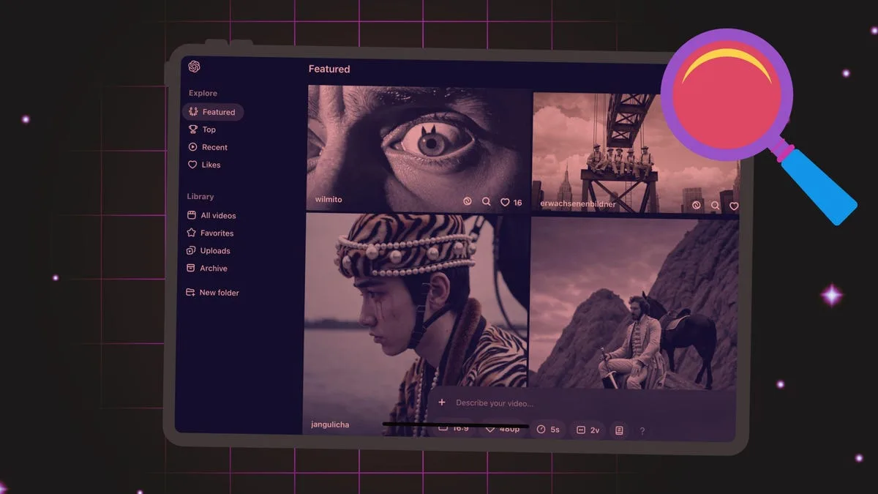878x494 pixels.
Task: Click the Favorites star icon in the sidebar
Action: (191, 233)
